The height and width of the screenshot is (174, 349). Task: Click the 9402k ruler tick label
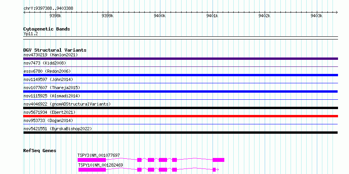(264, 16)
